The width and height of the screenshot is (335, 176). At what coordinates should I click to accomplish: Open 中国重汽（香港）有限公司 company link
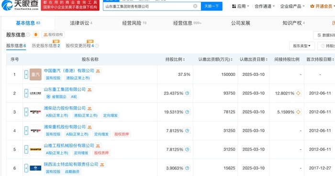pos(69,71)
